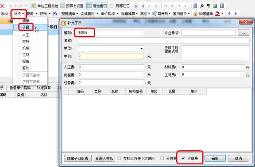Go to first record navigation icon
The image size is (255, 167).
click(x=136, y=6)
